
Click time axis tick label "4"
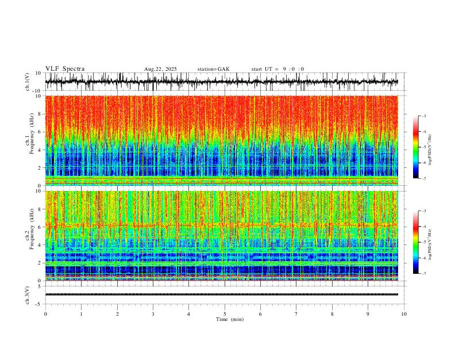[x=189, y=314]
